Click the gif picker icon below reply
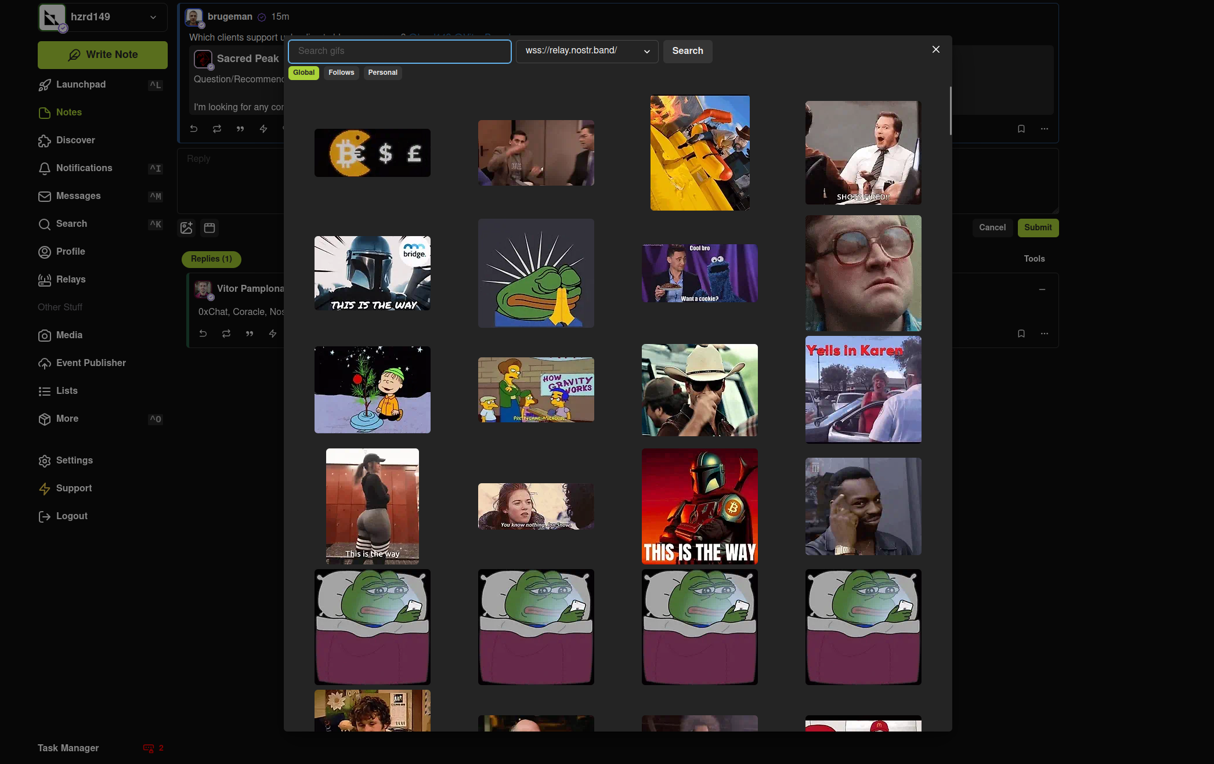 click(x=209, y=228)
